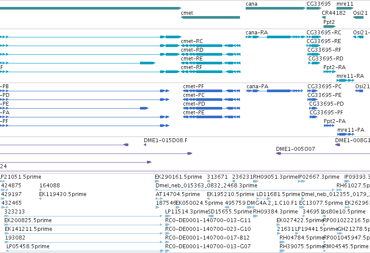
Task: Select EST RH09384.3prime
Action: click(256, 216)
